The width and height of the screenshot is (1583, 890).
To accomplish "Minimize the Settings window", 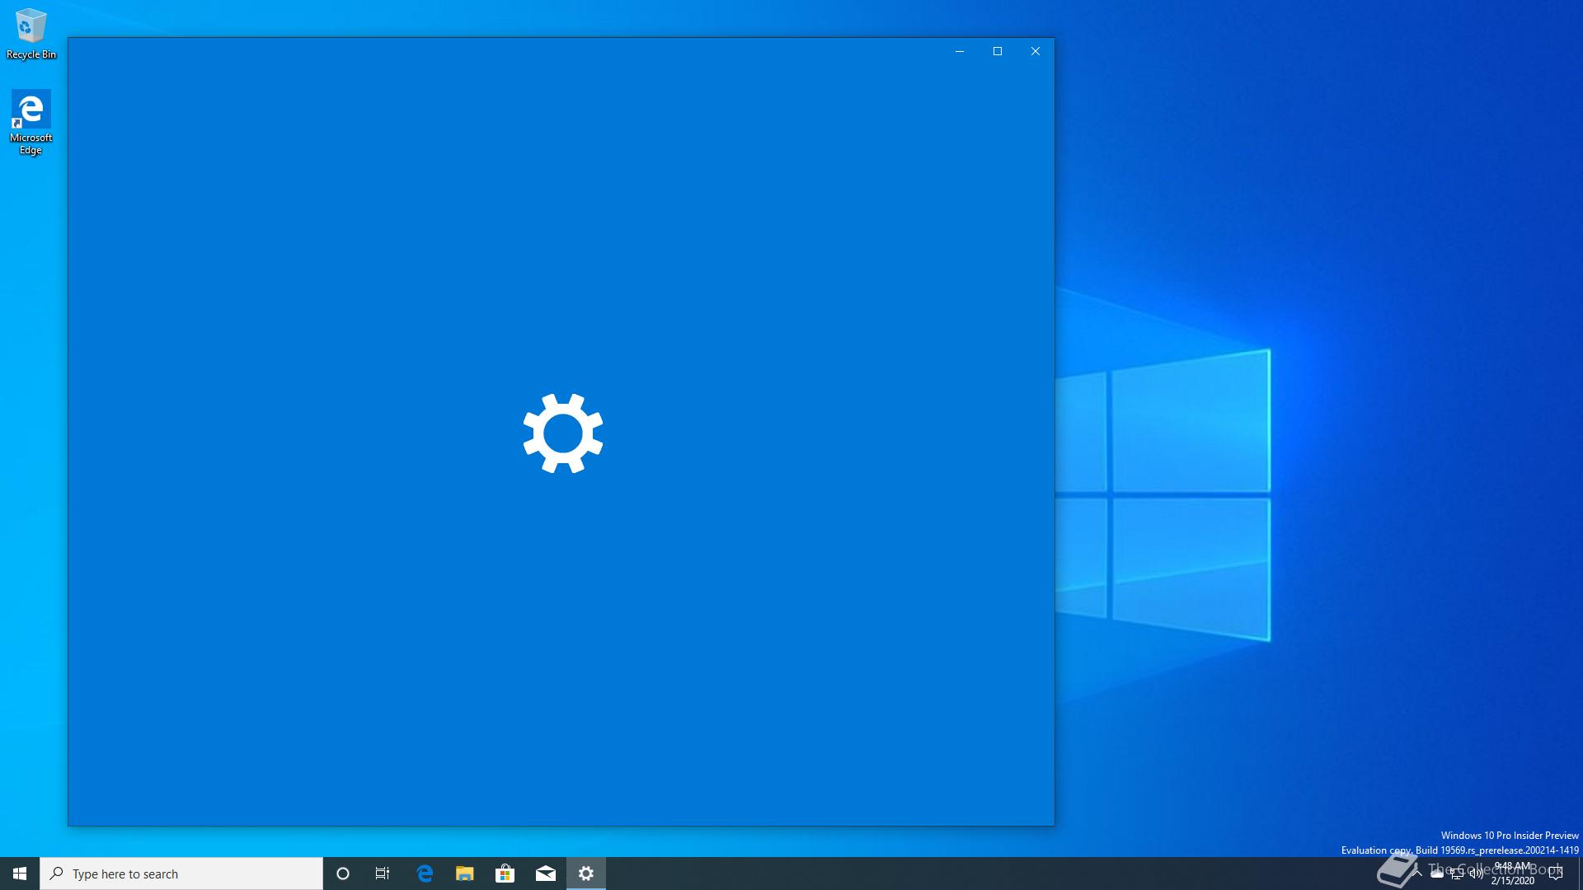I will pos(960,51).
